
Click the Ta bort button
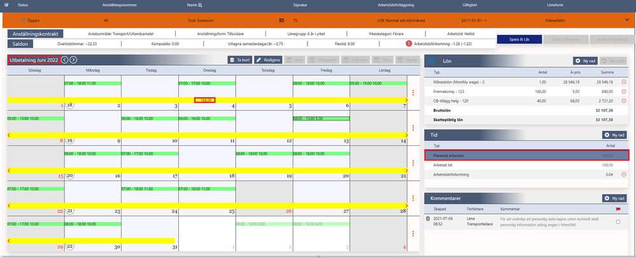point(240,60)
